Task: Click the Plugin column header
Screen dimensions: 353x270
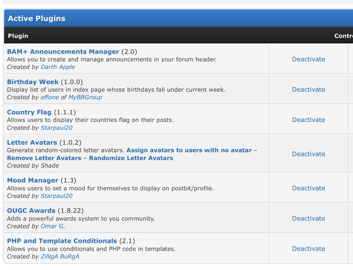Action: click(x=18, y=36)
